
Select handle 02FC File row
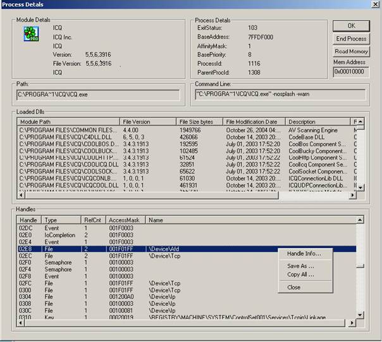187,283
